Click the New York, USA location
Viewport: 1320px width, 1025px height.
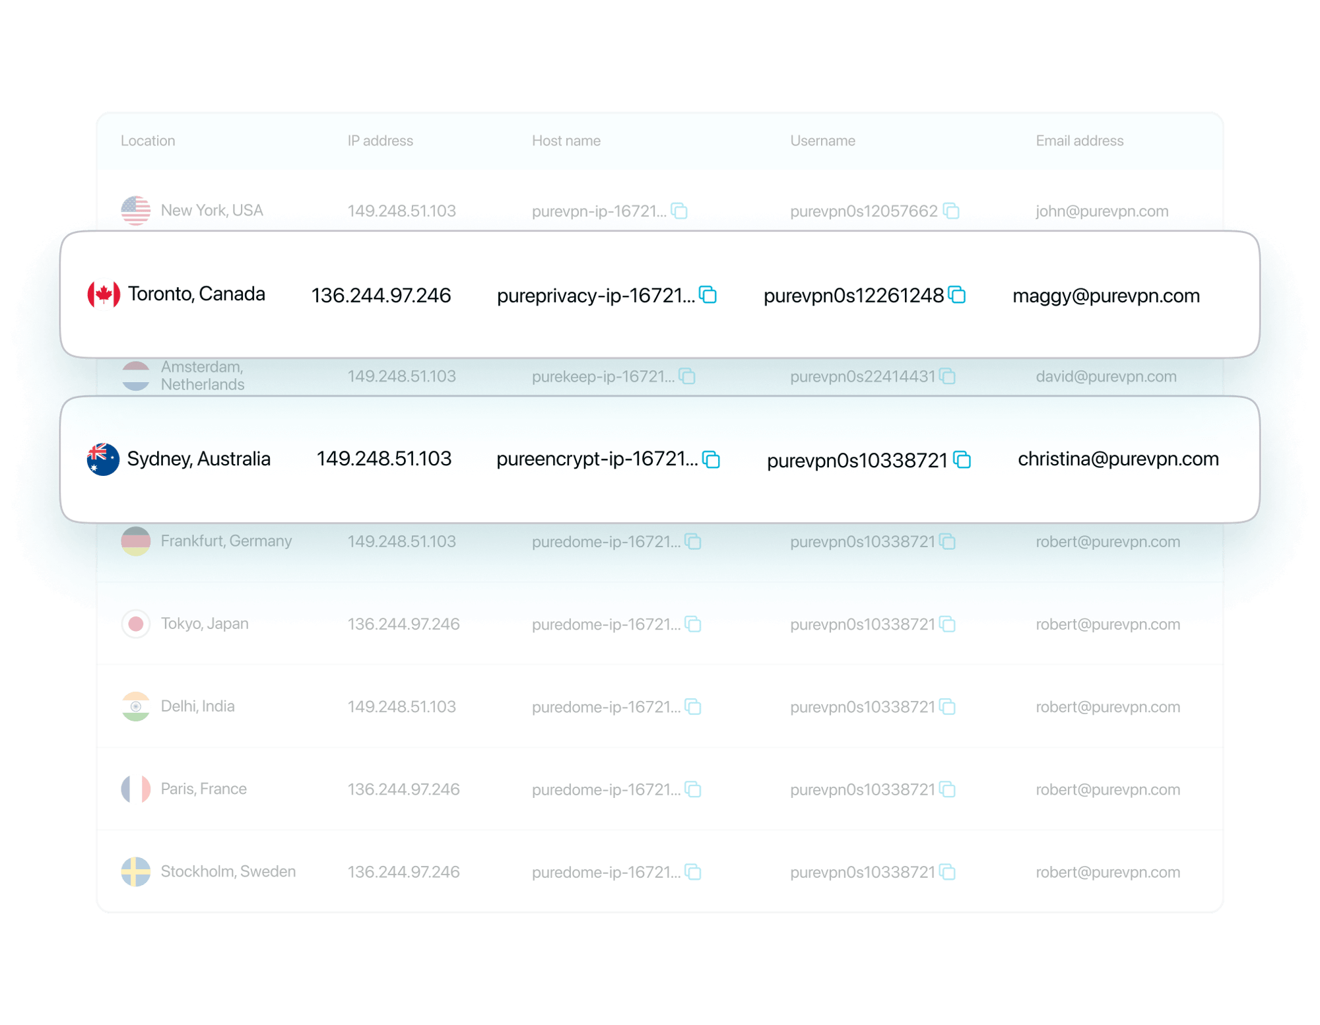point(212,211)
